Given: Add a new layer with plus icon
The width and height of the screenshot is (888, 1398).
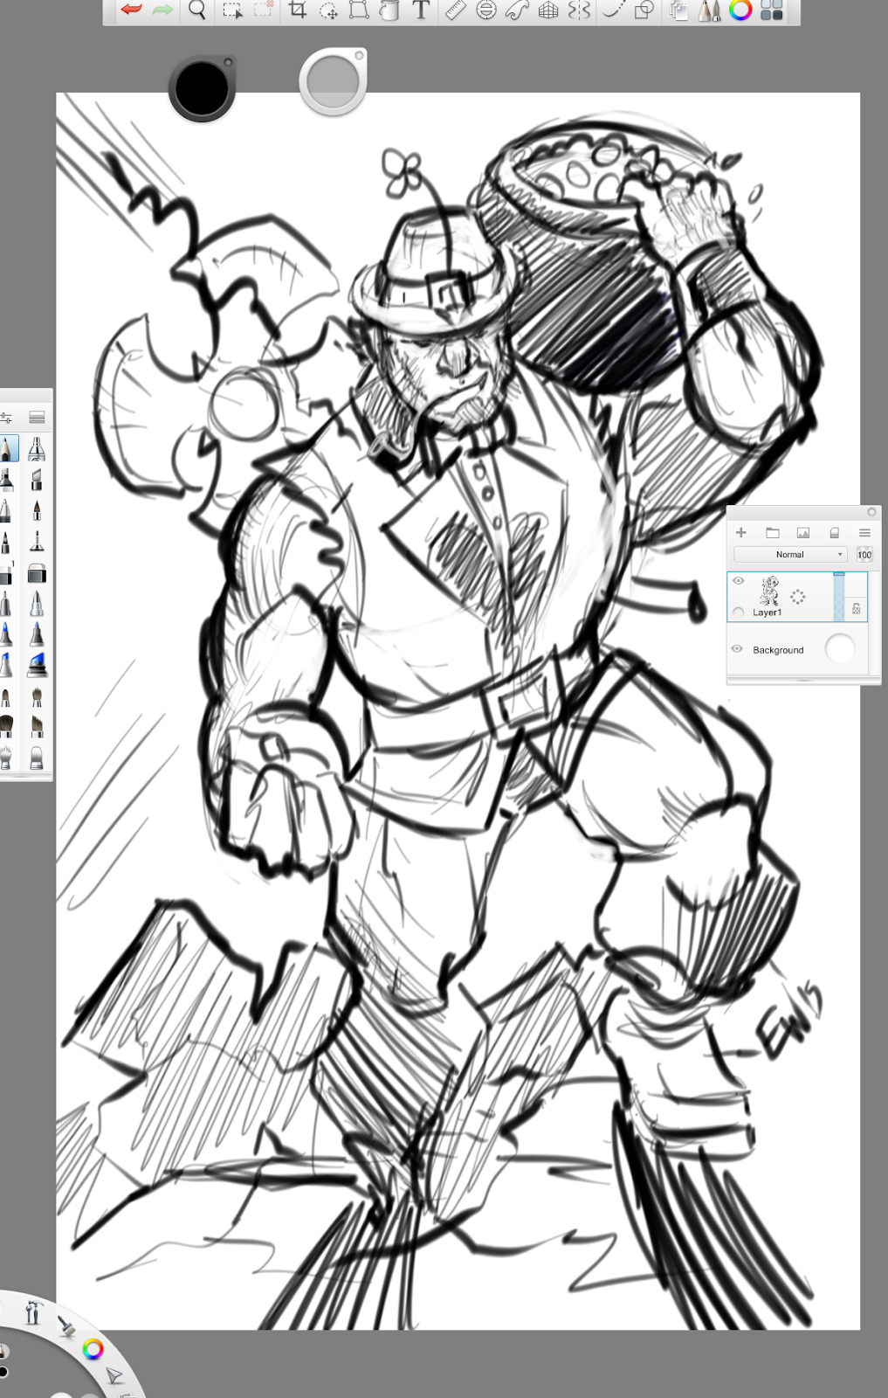Looking at the screenshot, I should (x=741, y=532).
